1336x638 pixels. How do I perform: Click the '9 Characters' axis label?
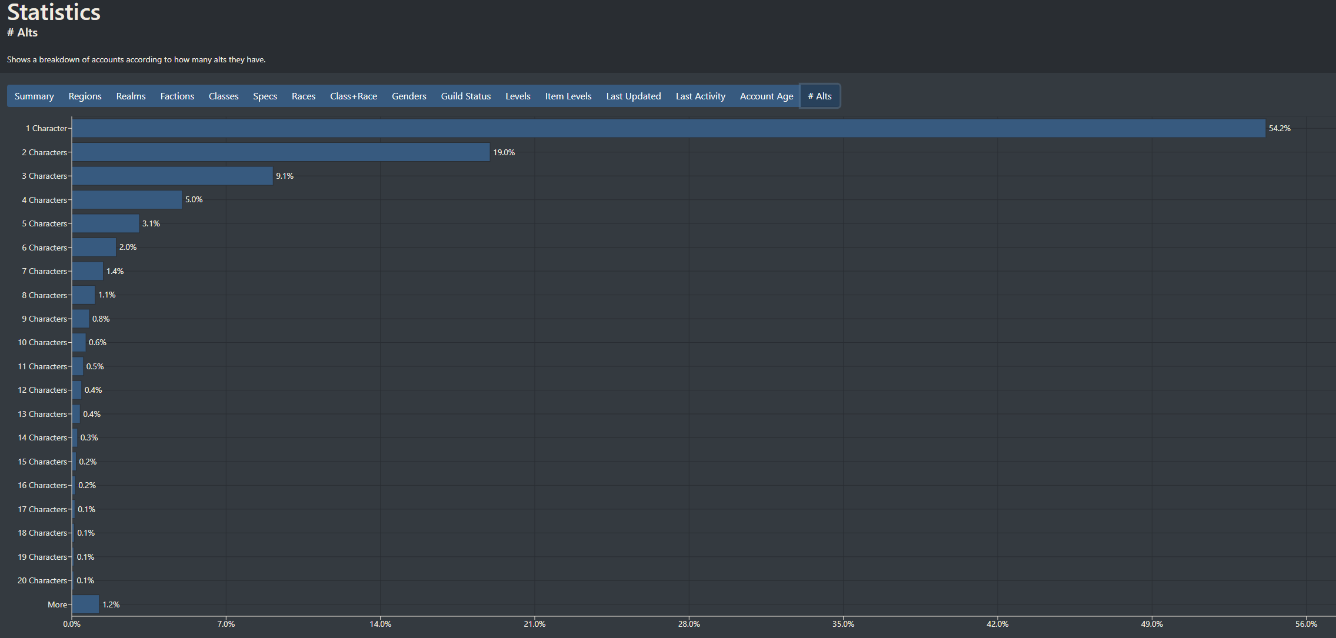pyautogui.click(x=45, y=319)
